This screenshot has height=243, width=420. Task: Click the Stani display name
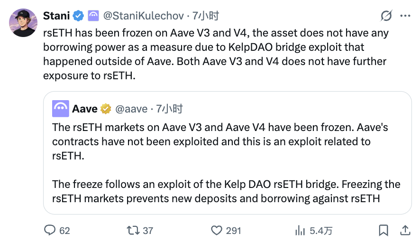(56, 16)
